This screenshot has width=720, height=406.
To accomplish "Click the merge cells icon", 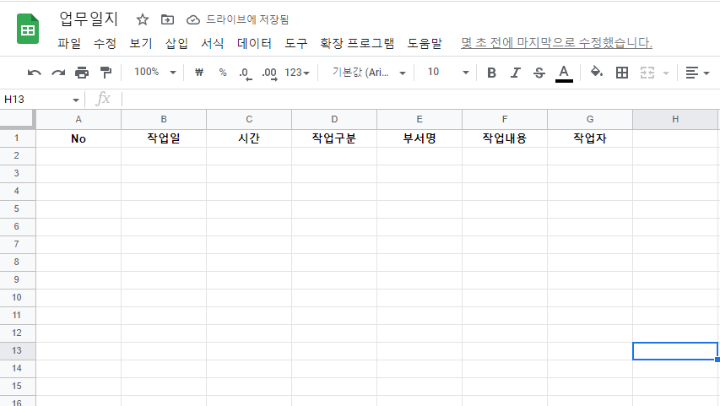I will coord(647,73).
